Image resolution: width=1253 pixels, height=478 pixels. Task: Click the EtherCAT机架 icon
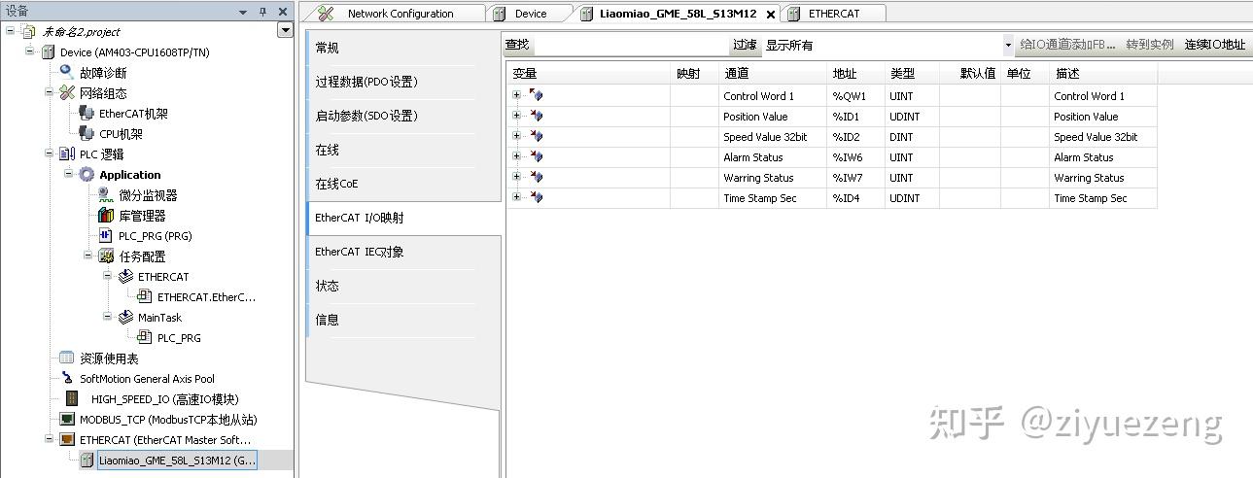[87, 114]
